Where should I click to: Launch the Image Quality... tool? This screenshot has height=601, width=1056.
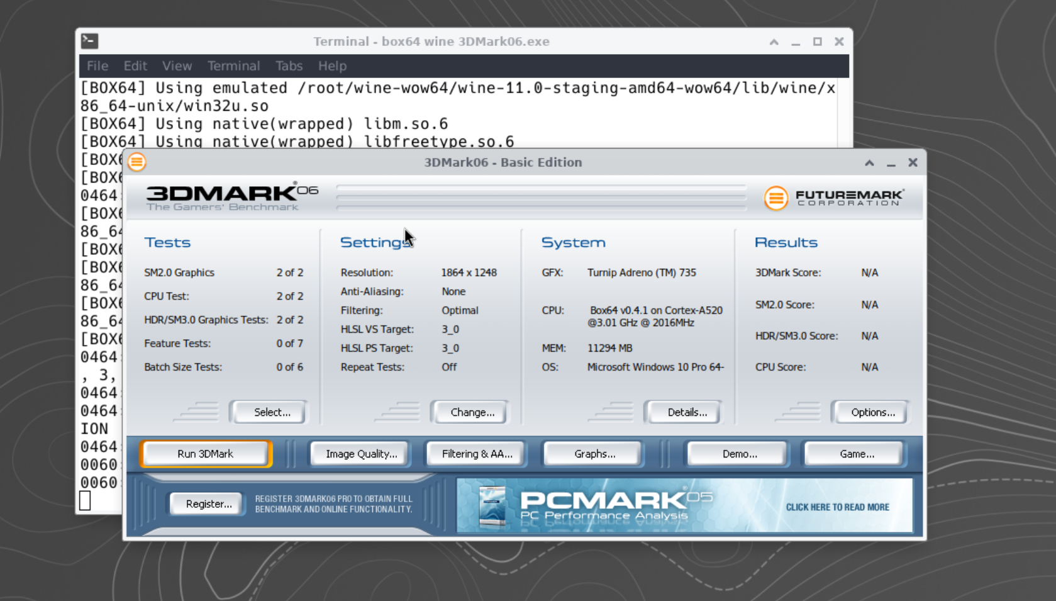pos(361,454)
